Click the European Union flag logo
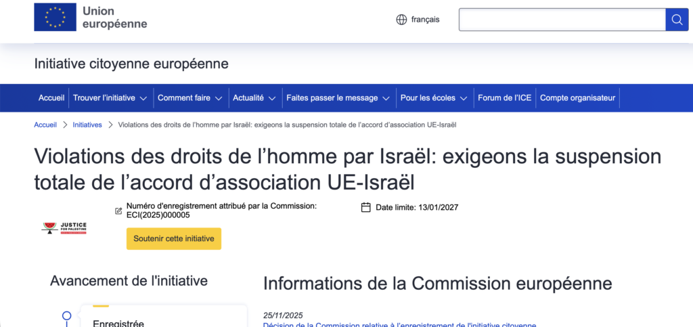 click(x=55, y=17)
